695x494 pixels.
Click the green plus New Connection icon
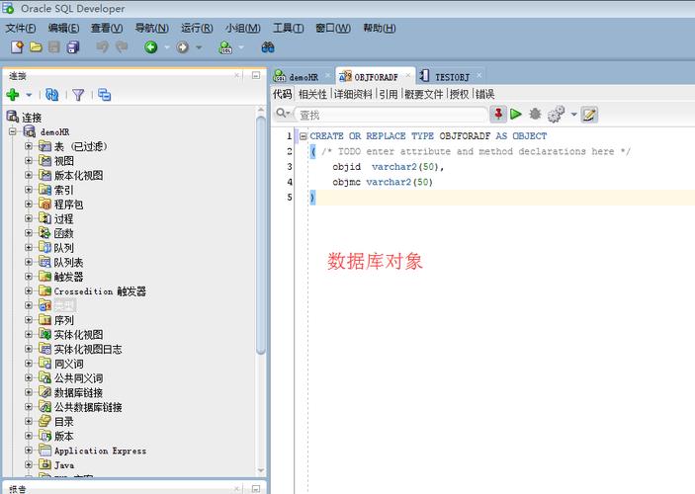point(13,95)
